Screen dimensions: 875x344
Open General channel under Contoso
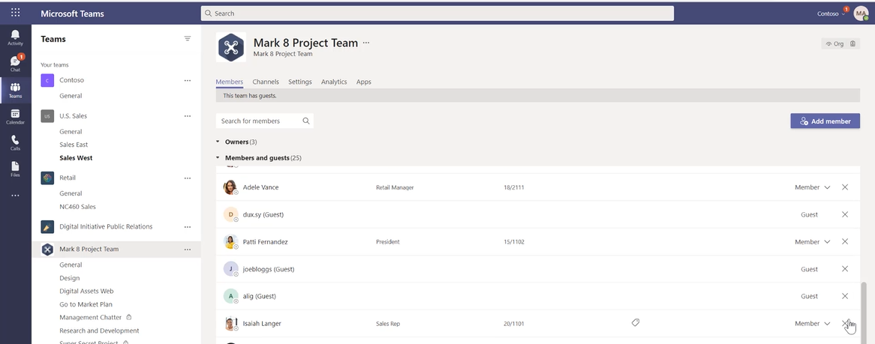click(x=71, y=96)
